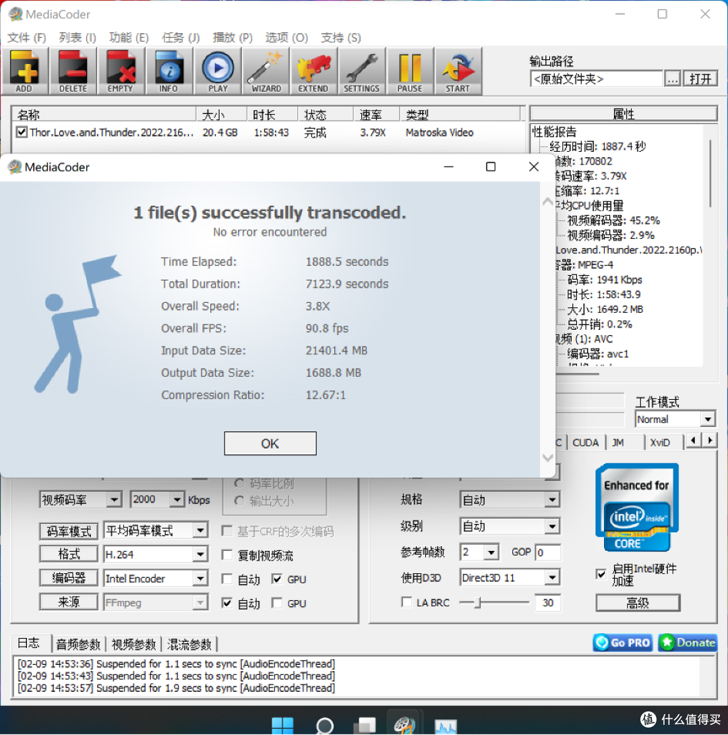728x735 pixels.
Task: Open 级别 自动 dropdown
Action: [x=552, y=526]
